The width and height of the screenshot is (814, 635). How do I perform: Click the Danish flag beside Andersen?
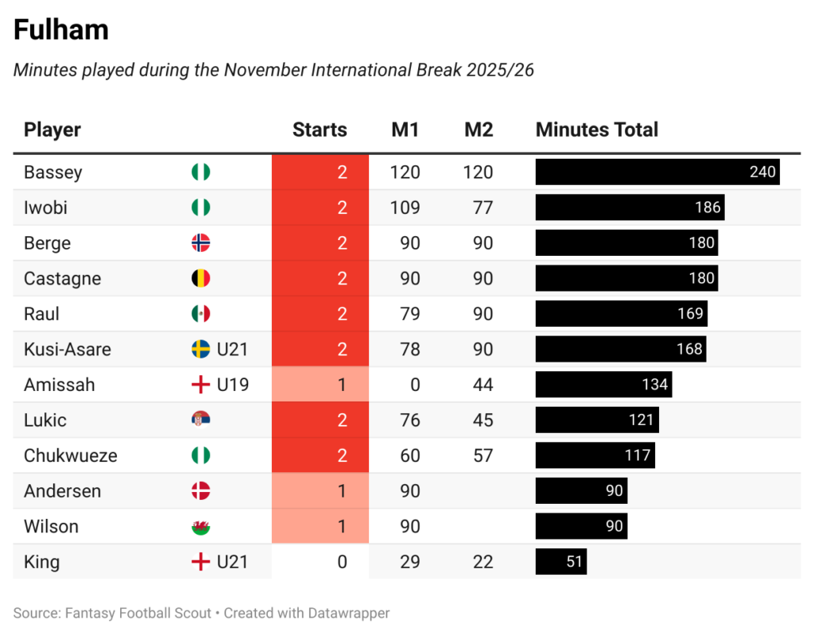point(200,491)
